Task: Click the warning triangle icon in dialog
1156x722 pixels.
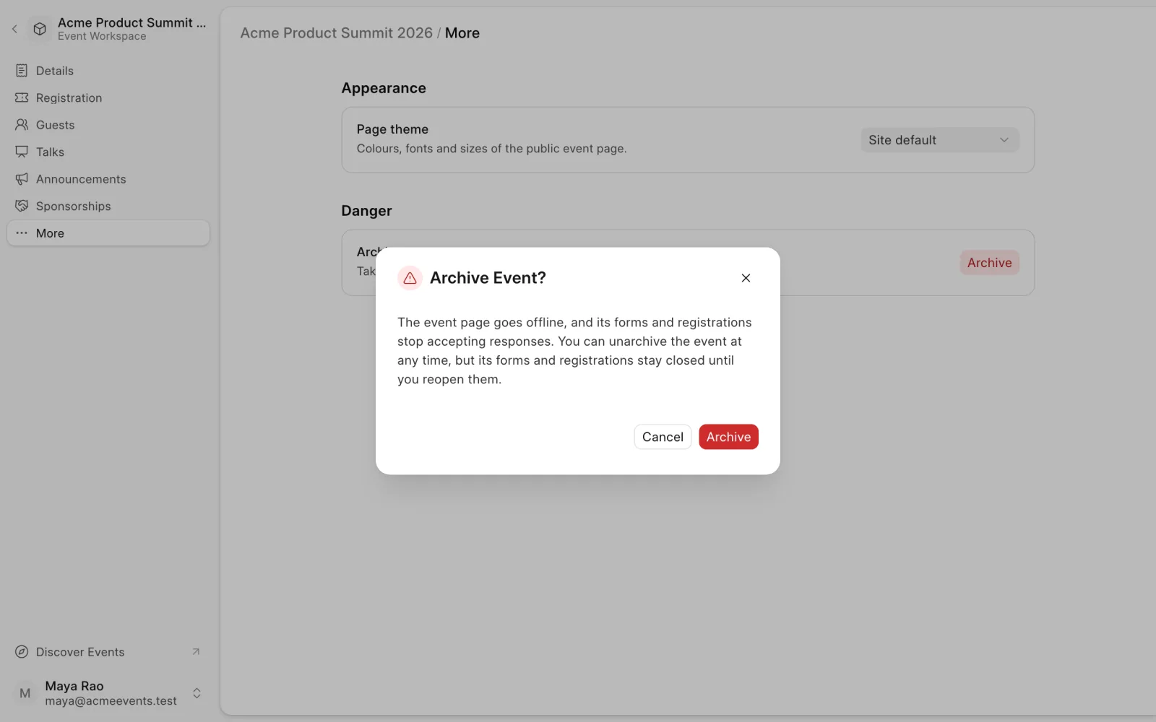Action: click(410, 278)
